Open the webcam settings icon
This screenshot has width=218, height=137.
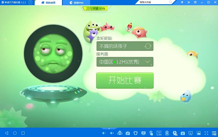pyautogui.click(x=175, y=133)
